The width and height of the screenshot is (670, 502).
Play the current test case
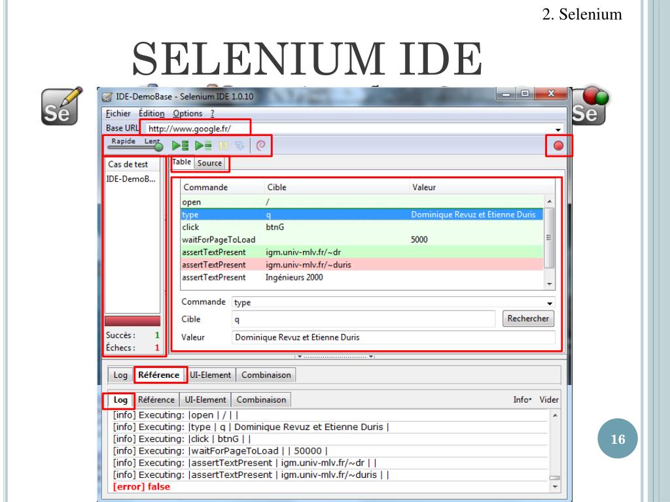pyautogui.click(x=203, y=146)
